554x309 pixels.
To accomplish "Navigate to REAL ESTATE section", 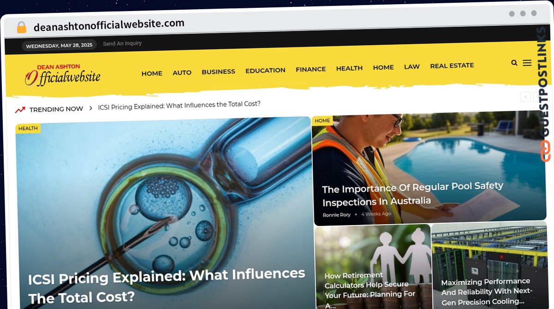I will pyautogui.click(x=452, y=65).
